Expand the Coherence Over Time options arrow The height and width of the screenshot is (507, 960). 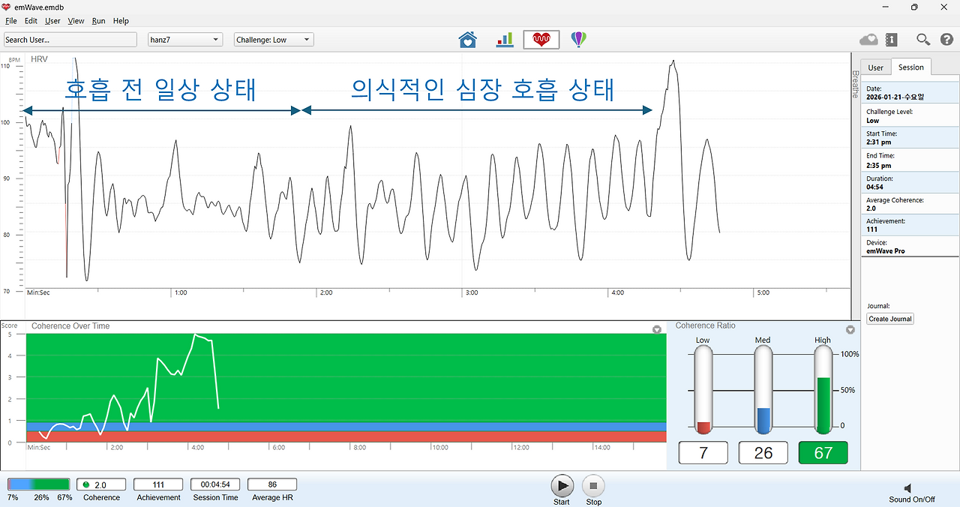(x=657, y=329)
